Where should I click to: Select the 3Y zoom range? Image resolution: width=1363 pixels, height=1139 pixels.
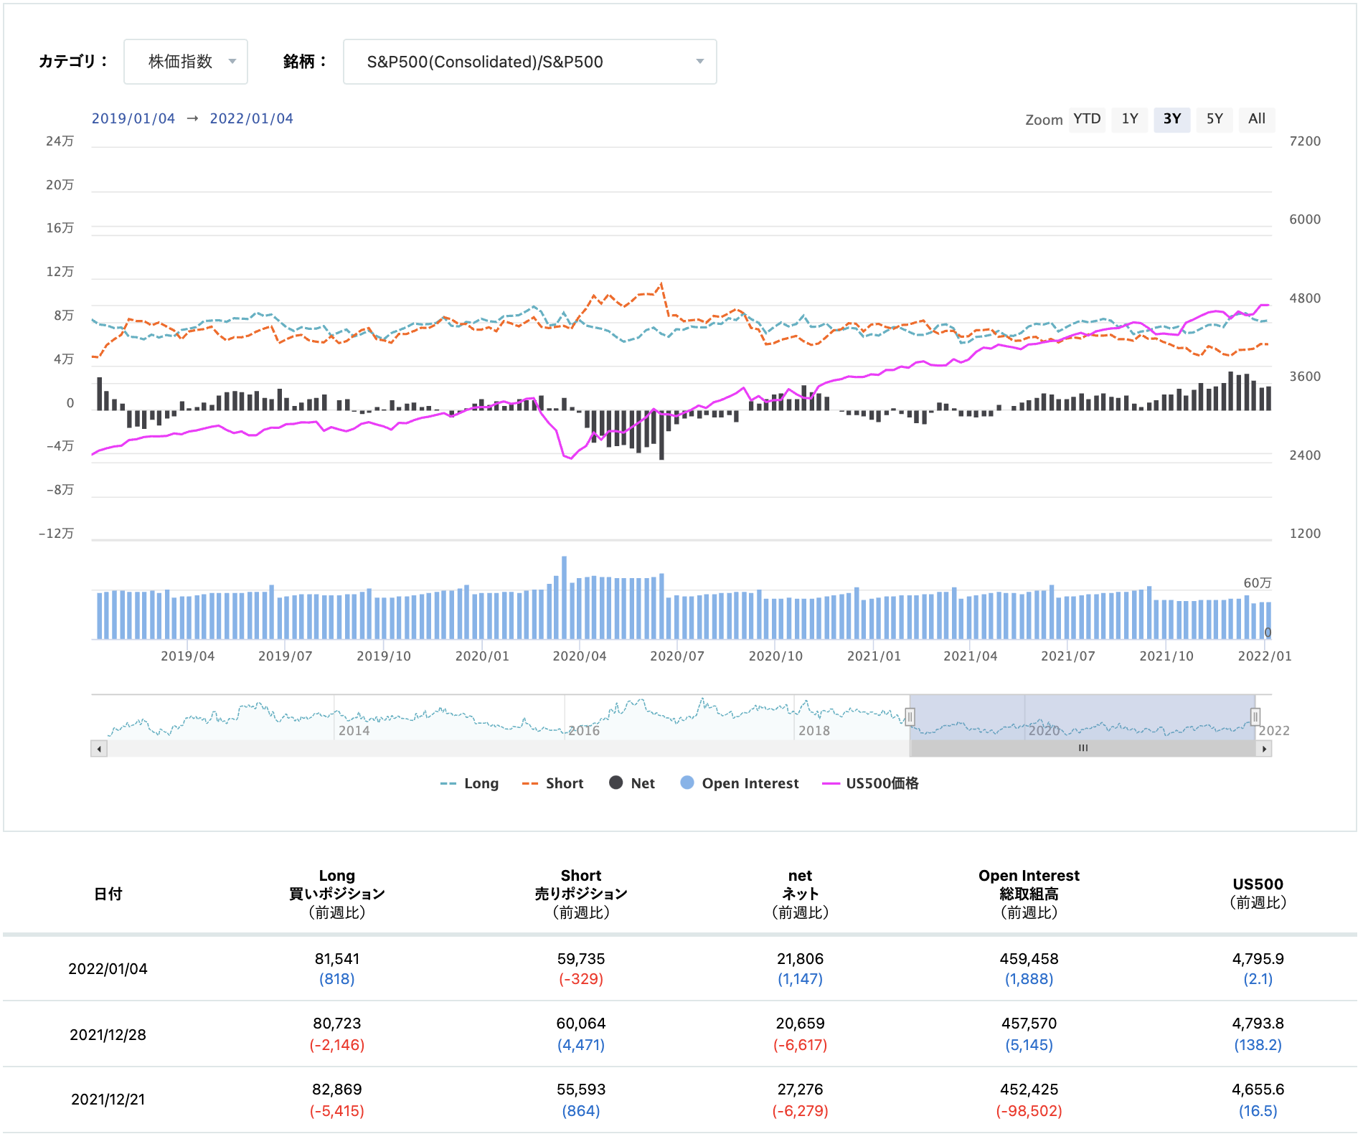pos(1172,119)
